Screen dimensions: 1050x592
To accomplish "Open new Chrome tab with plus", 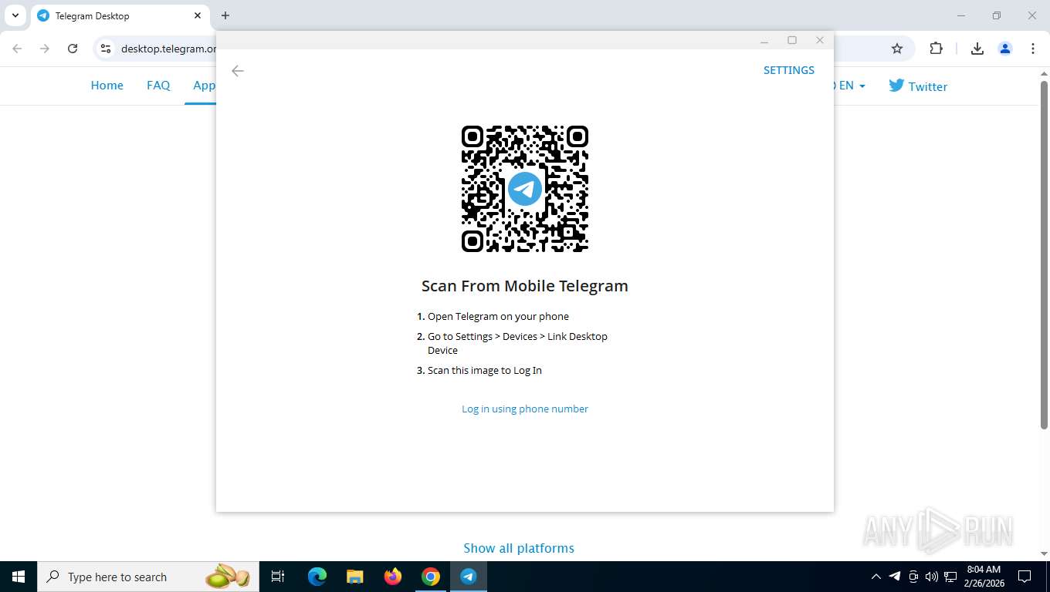I will (x=225, y=15).
